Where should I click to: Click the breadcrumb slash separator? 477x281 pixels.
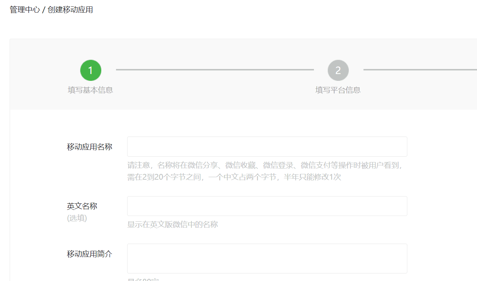coord(44,10)
